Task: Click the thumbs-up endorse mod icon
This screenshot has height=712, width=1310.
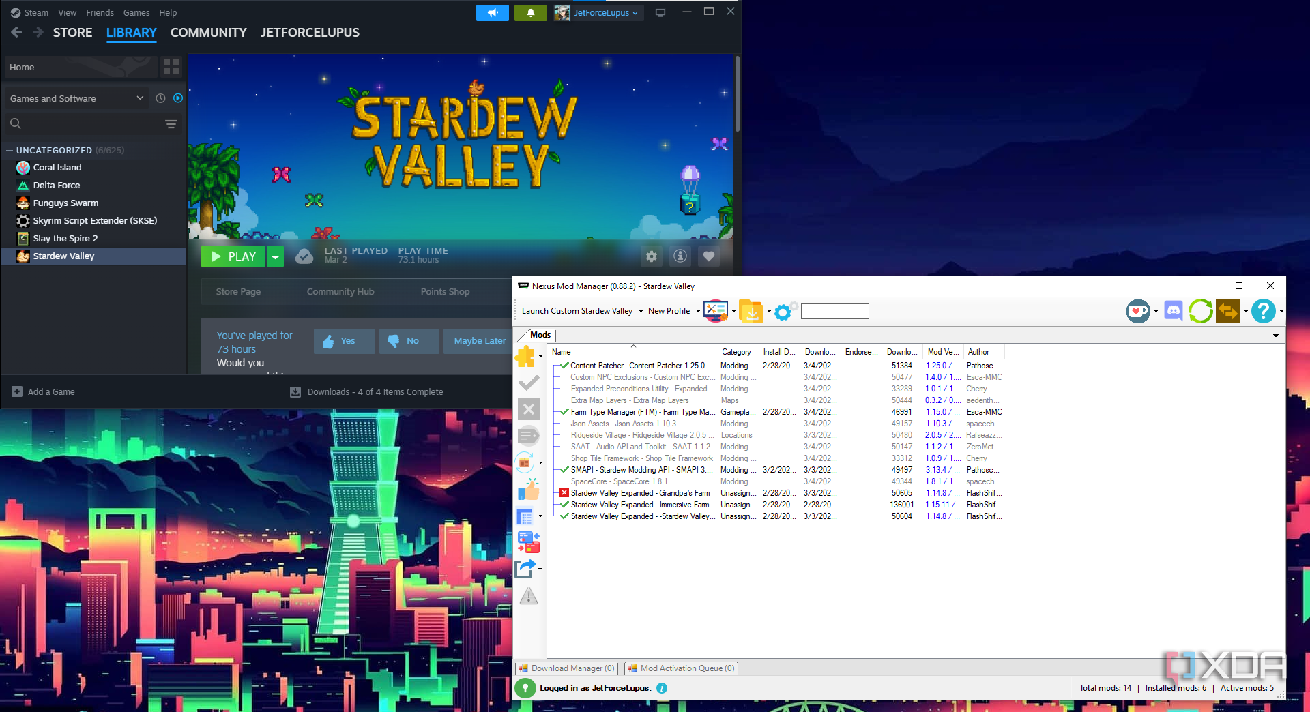Action: tap(529, 489)
